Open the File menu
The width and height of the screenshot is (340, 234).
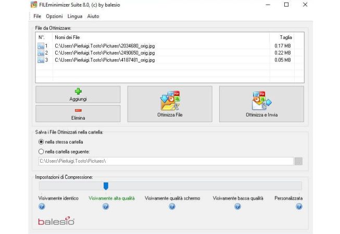coord(37,16)
